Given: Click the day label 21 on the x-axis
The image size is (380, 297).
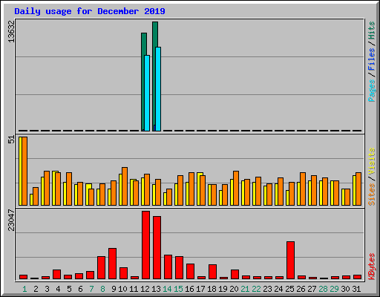Looking at the screenshot, I should pyautogui.click(x=245, y=289).
